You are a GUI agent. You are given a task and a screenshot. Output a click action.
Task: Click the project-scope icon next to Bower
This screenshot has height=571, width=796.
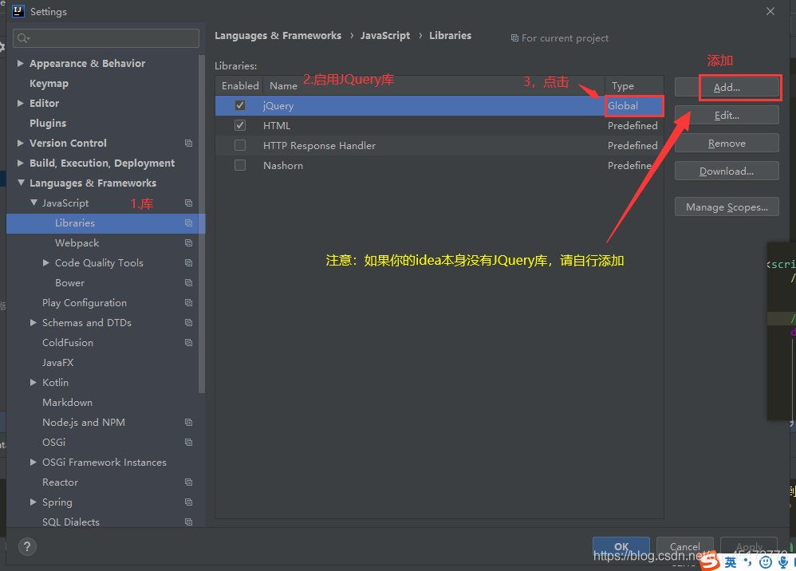pyautogui.click(x=188, y=282)
